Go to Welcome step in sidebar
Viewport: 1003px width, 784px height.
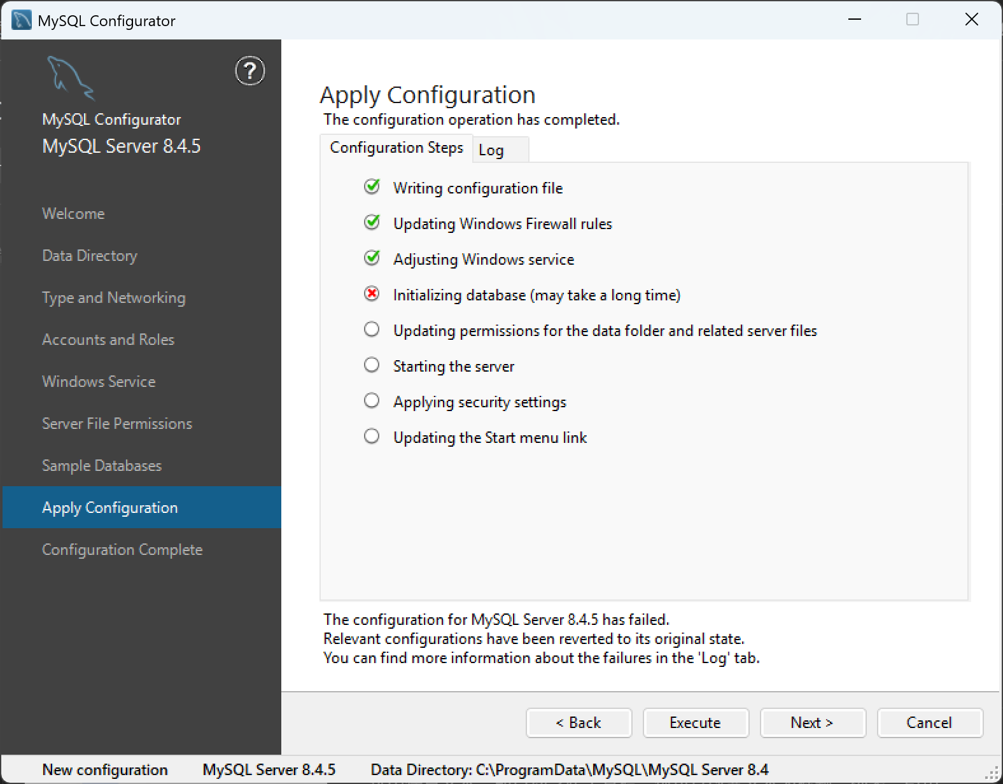(x=73, y=214)
